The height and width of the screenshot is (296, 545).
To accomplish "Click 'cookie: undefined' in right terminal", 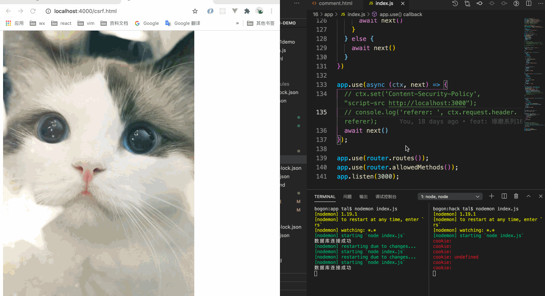I will (456, 257).
